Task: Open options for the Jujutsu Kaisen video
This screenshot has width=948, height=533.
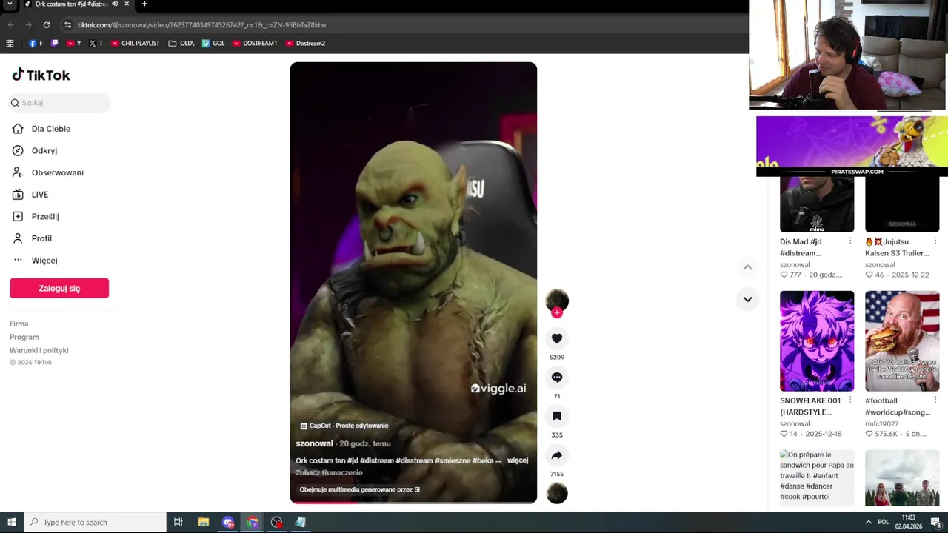Action: (935, 241)
